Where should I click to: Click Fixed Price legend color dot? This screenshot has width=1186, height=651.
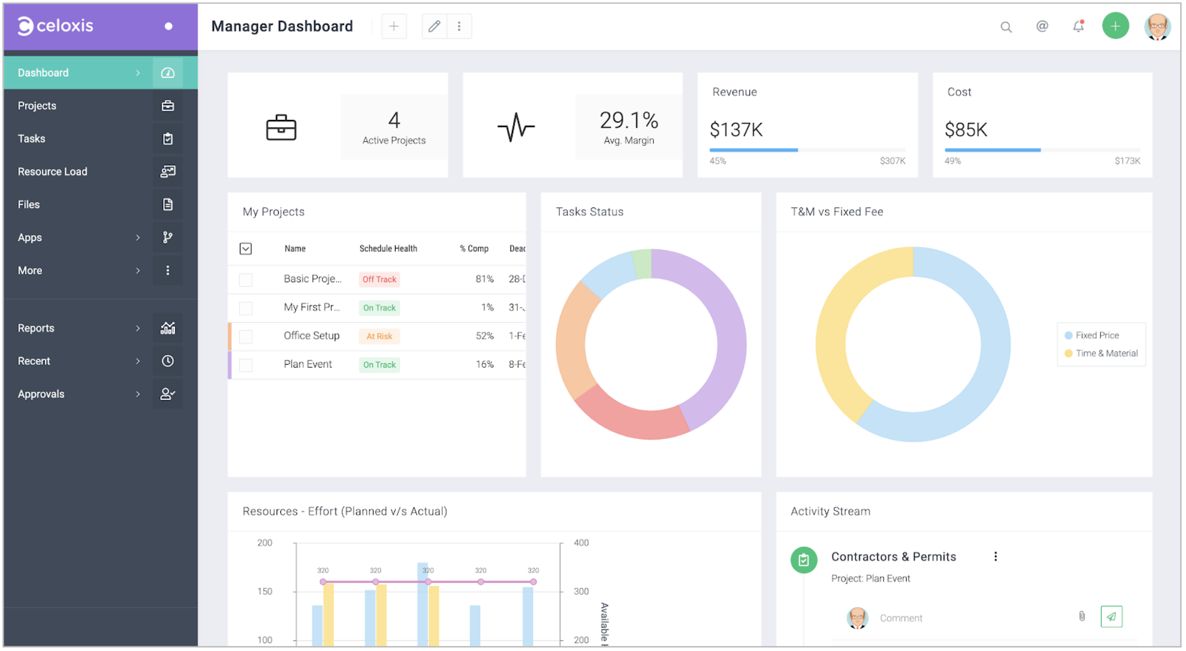pyautogui.click(x=1068, y=336)
